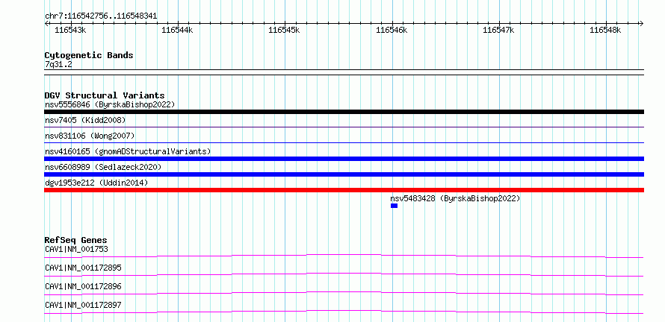Click the 116547k ruler position
This screenshot has width=665, height=322.
click(x=499, y=30)
